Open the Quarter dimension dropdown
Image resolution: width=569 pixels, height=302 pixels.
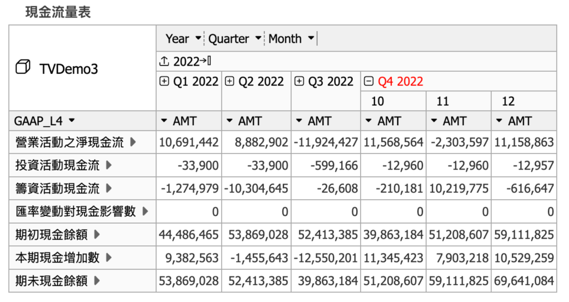258,39
